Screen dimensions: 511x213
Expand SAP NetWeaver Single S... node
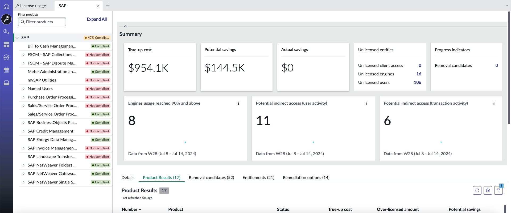pos(23,182)
